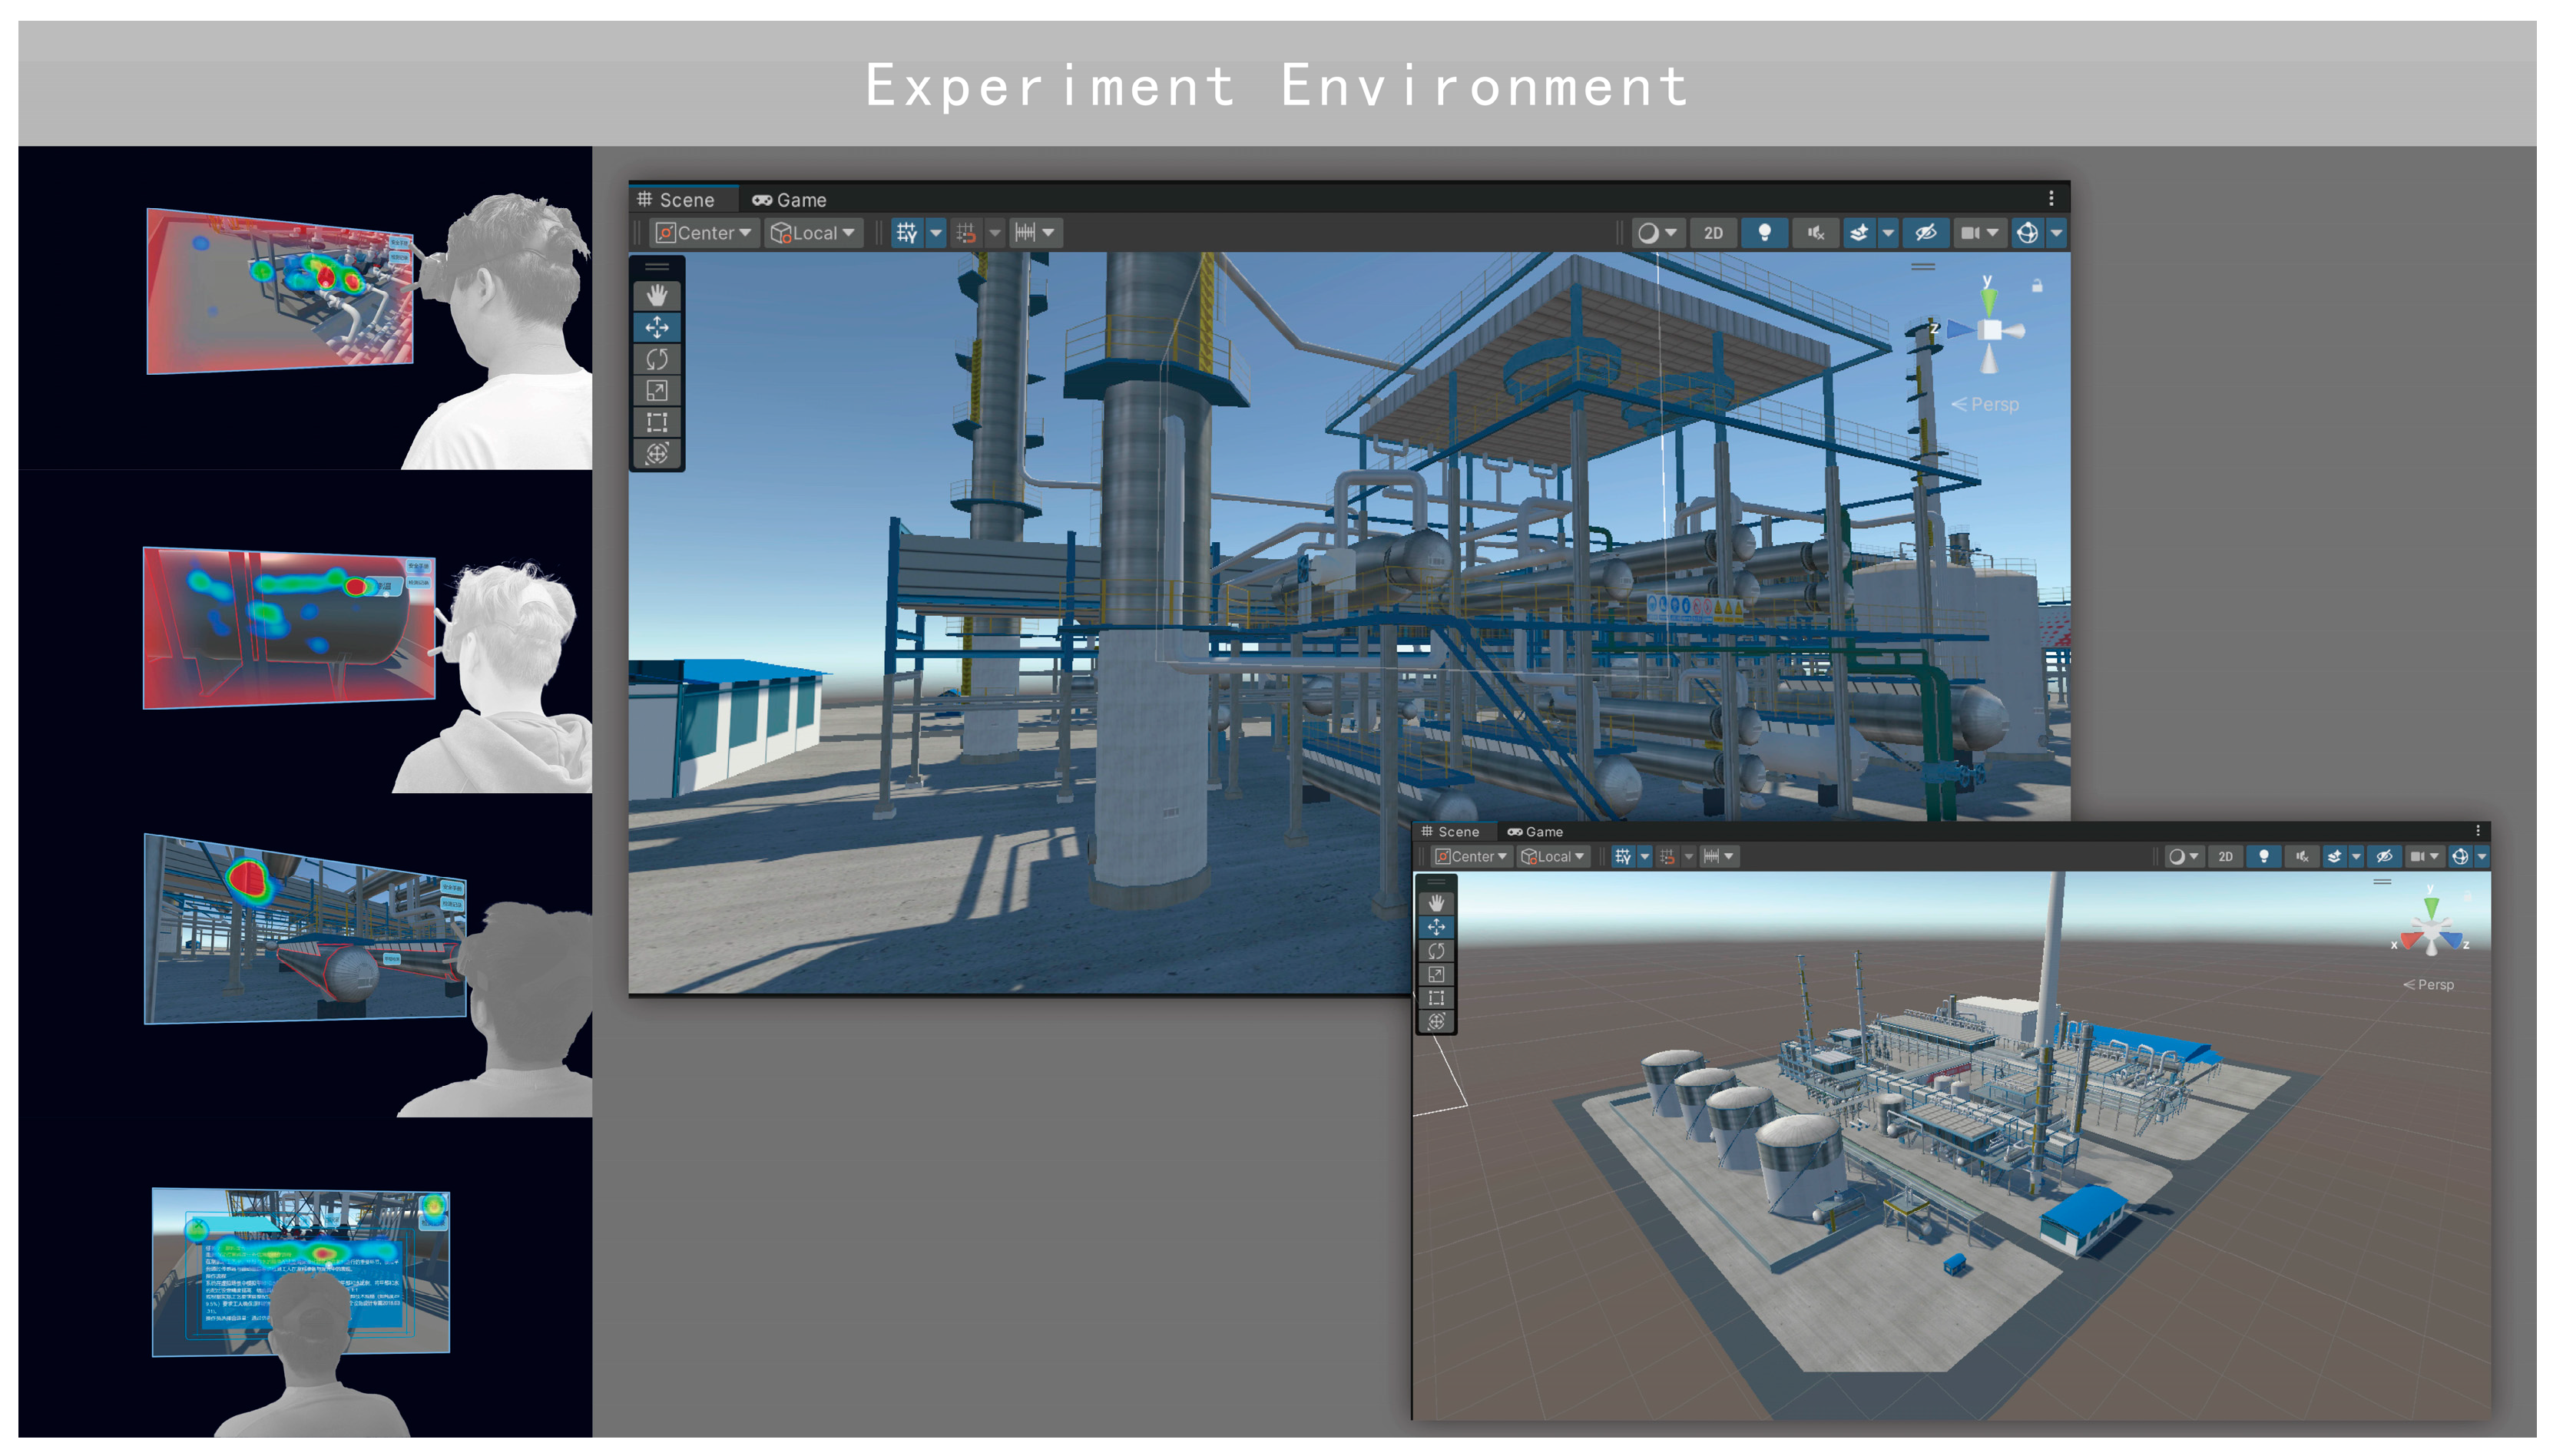
Task: Select the Hand tool in the large Scene view
Action: point(656,295)
